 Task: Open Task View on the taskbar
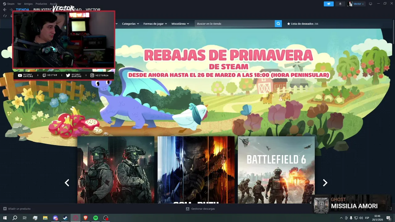click(x=25, y=218)
